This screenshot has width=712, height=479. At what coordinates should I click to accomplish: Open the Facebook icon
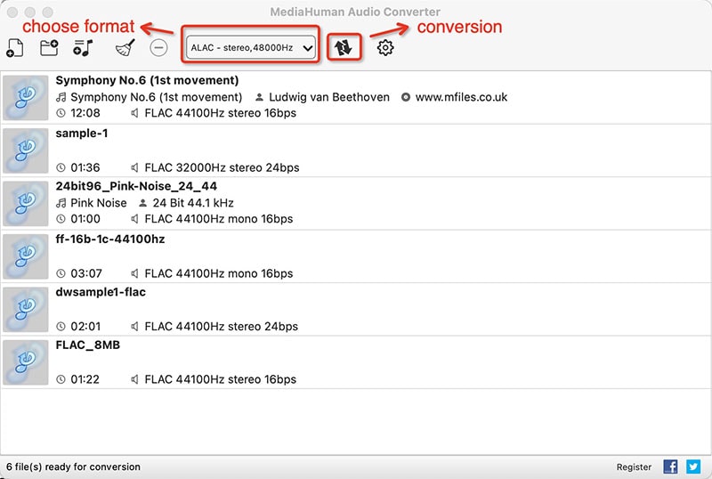[671, 467]
